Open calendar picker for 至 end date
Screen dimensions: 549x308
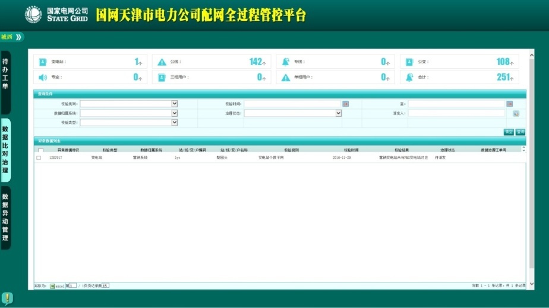509,104
